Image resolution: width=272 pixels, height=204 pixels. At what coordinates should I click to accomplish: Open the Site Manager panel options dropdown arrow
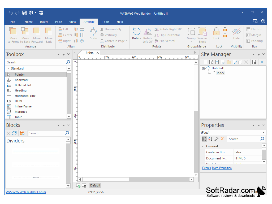coord(253,54)
